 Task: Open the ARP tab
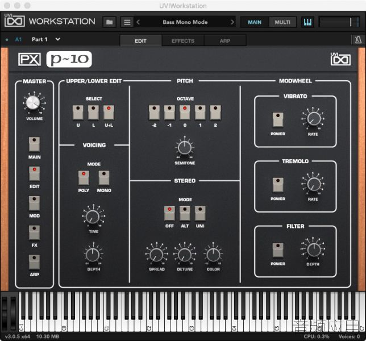click(x=225, y=41)
